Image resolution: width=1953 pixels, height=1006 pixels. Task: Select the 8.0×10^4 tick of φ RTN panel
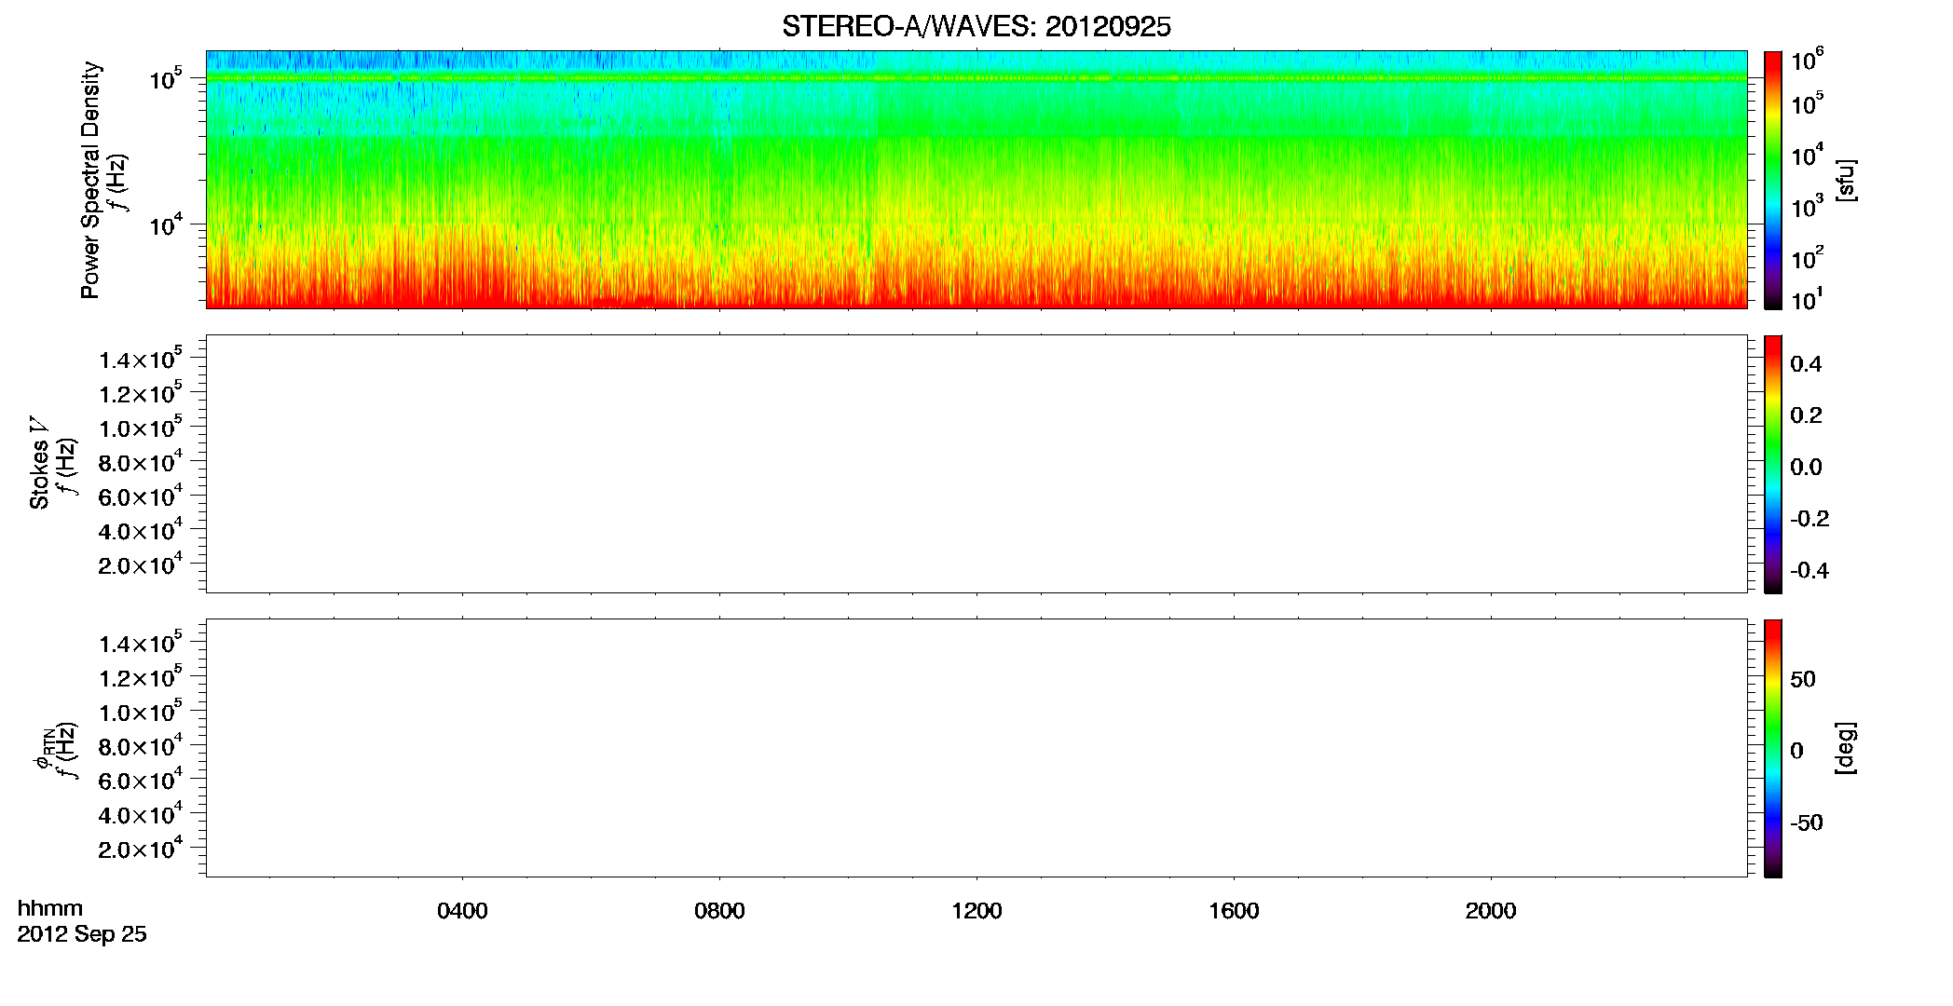pyautogui.click(x=141, y=744)
